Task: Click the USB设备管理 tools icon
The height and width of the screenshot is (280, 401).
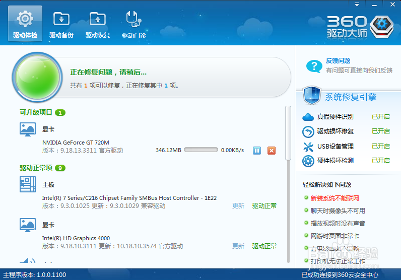Action: coord(308,147)
